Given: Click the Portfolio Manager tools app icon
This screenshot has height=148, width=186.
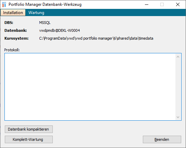Looking at the screenshot, I should 4,4.
